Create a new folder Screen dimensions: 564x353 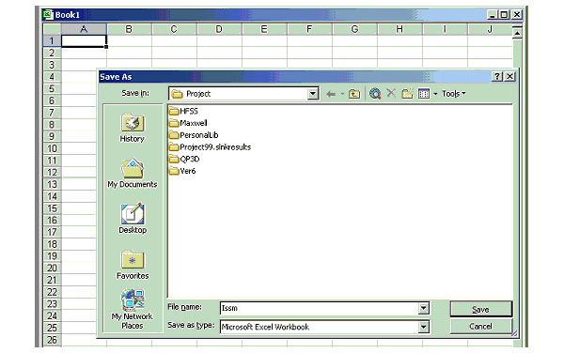(407, 94)
